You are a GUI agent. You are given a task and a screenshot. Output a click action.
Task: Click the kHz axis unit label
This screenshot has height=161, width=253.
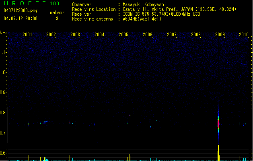click(x=4, y=33)
